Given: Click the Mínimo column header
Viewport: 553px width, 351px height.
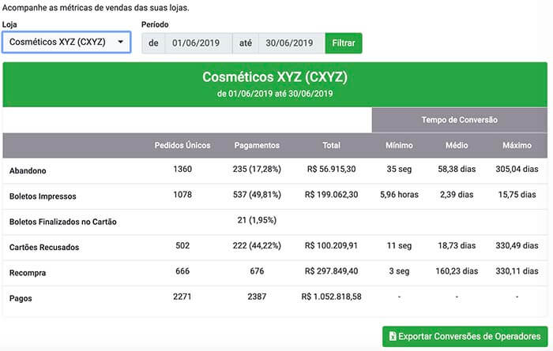Looking at the screenshot, I should (399, 145).
